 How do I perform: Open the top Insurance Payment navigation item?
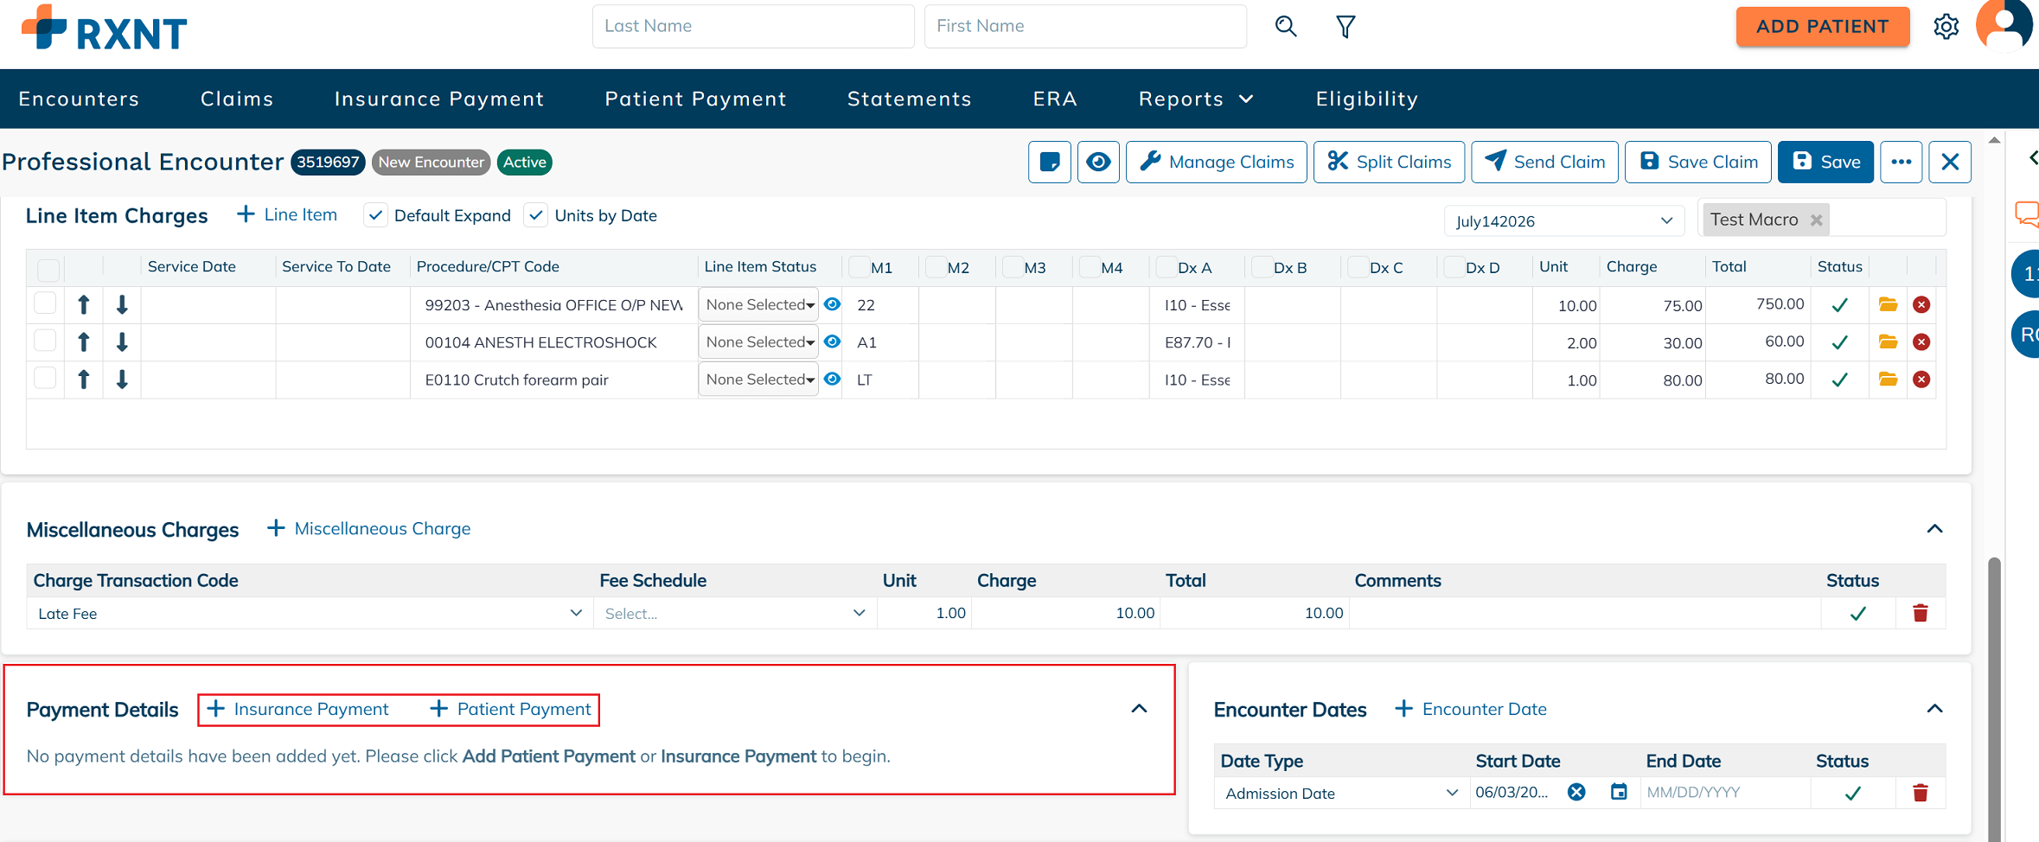coord(439,99)
